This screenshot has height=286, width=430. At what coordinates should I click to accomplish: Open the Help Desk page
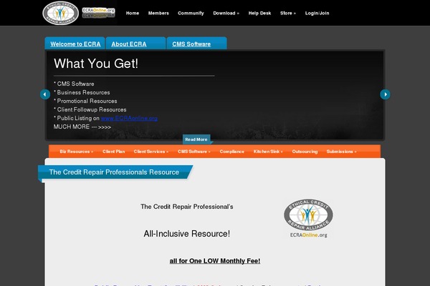point(259,13)
